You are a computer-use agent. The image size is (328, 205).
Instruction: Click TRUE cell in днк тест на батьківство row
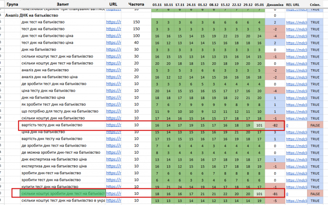315,22
